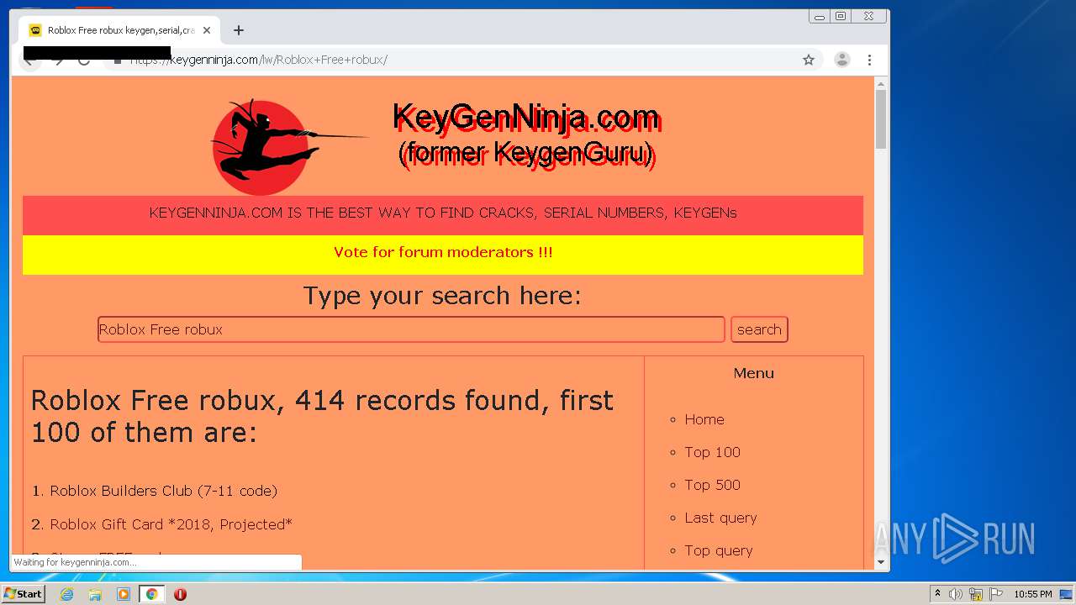Close the Roblox Free robux tab

click(x=207, y=30)
